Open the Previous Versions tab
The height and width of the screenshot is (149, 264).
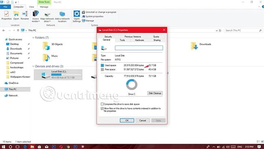(133, 37)
